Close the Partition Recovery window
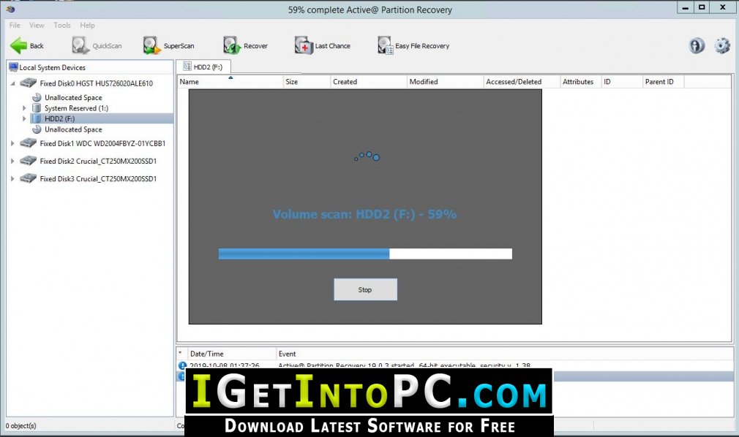739x437 pixels. 722,7
